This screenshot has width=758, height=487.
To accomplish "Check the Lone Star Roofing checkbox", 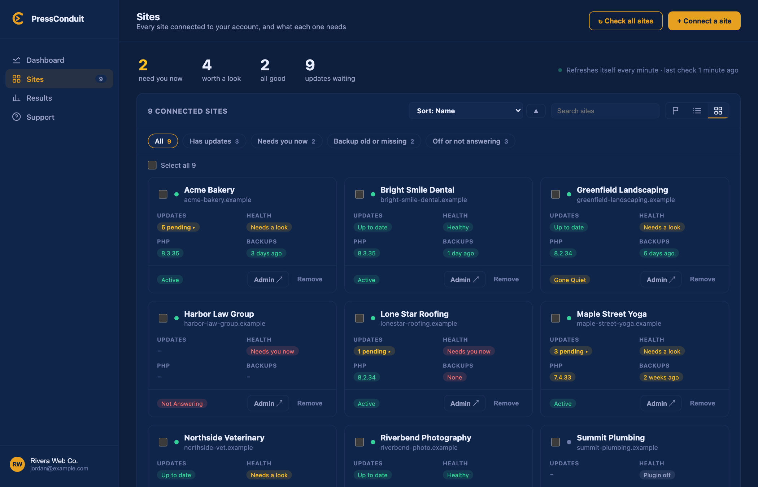I will click(x=360, y=318).
